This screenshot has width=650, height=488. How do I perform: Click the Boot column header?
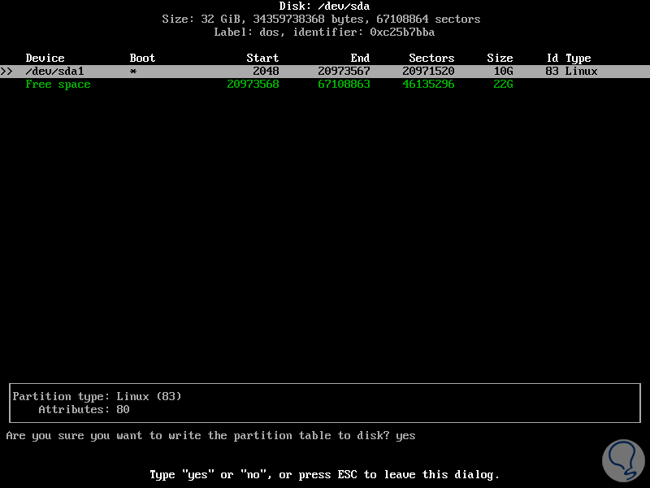click(142, 58)
